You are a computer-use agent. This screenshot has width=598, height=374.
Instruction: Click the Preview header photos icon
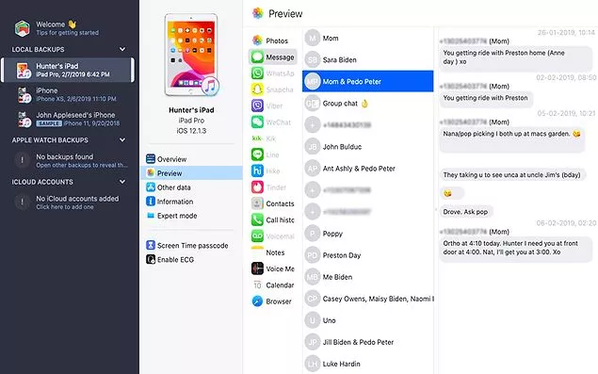258,13
